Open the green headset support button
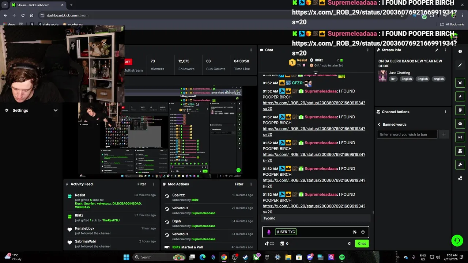 [457, 240]
